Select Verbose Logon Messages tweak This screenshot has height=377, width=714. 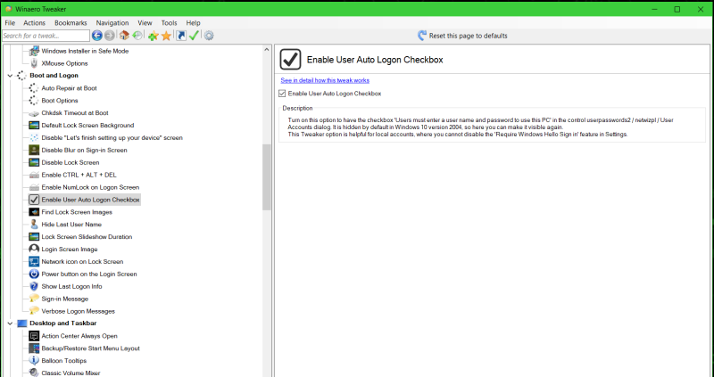pyautogui.click(x=78, y=311)
